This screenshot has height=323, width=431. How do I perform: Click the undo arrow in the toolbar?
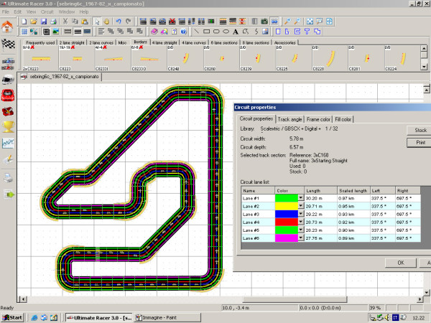tap(118, 21)
